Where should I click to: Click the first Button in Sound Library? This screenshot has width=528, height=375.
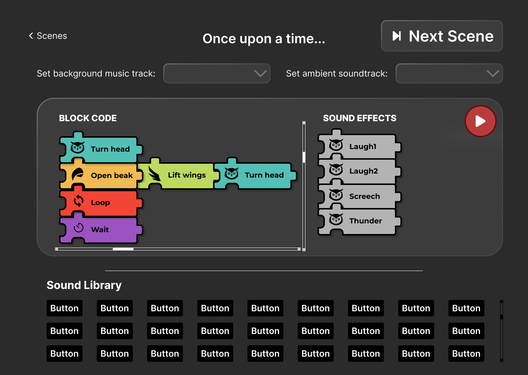click(x=65, y=308)
